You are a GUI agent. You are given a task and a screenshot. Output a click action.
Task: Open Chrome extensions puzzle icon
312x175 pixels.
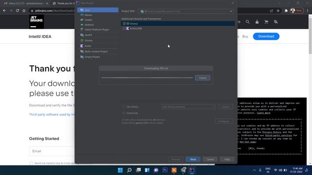coord(286,11)
